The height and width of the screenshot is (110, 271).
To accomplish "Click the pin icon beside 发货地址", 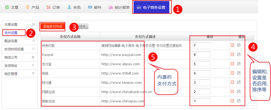I will (x=33, y=65).
